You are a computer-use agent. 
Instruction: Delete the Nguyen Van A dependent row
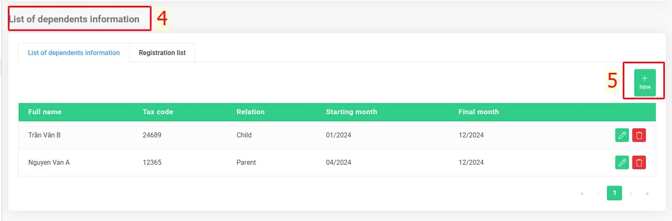[639, 162]
